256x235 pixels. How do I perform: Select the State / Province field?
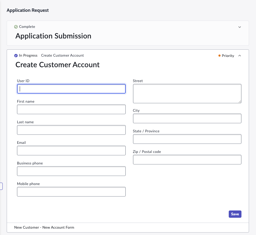click(x=187, y=139)
